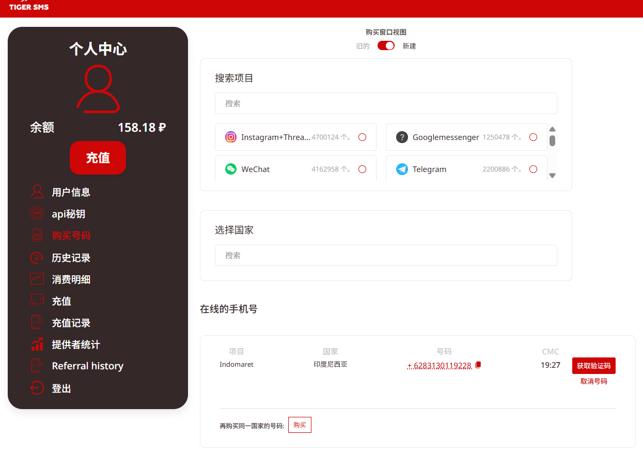The width and height of the screenshot is (643, 453).
Task: Select the Instagram+Threads service card
Action: click(x=295, y=137)
